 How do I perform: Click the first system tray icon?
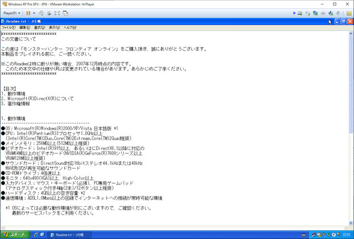(x=314, y=235)
